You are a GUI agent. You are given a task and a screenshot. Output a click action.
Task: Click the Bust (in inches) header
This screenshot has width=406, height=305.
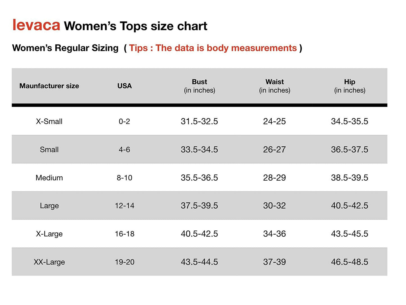[x=199, y=86]
